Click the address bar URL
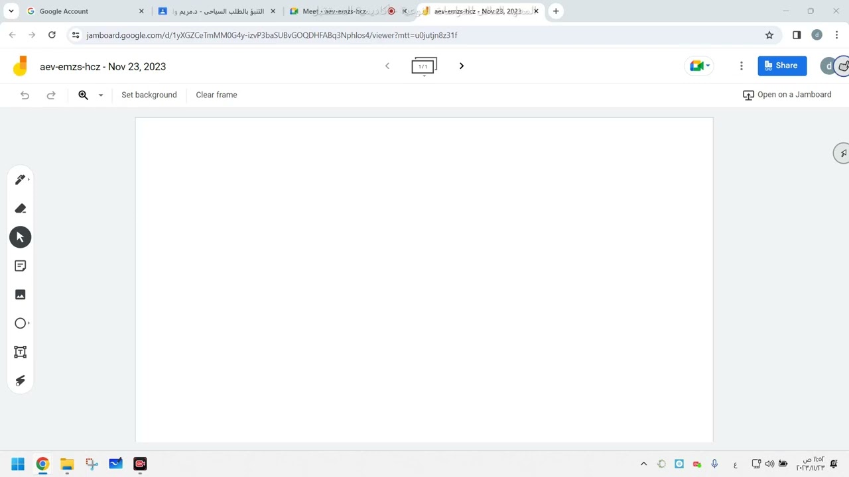Screen dimensions: 849x477 (272, 35)
